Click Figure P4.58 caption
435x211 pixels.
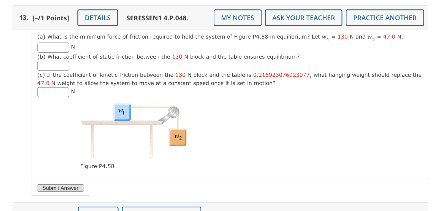tap(97, 166)
